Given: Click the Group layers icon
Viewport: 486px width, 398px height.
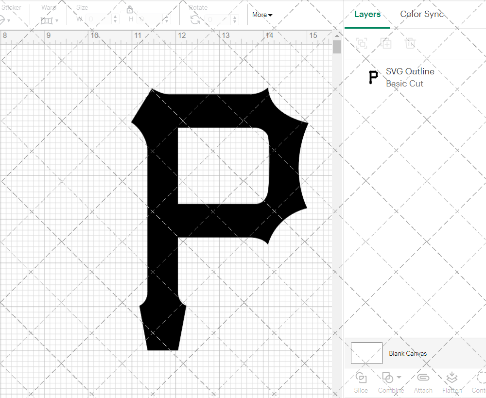Looking at the screenshot, I should (x=362, y=43).
